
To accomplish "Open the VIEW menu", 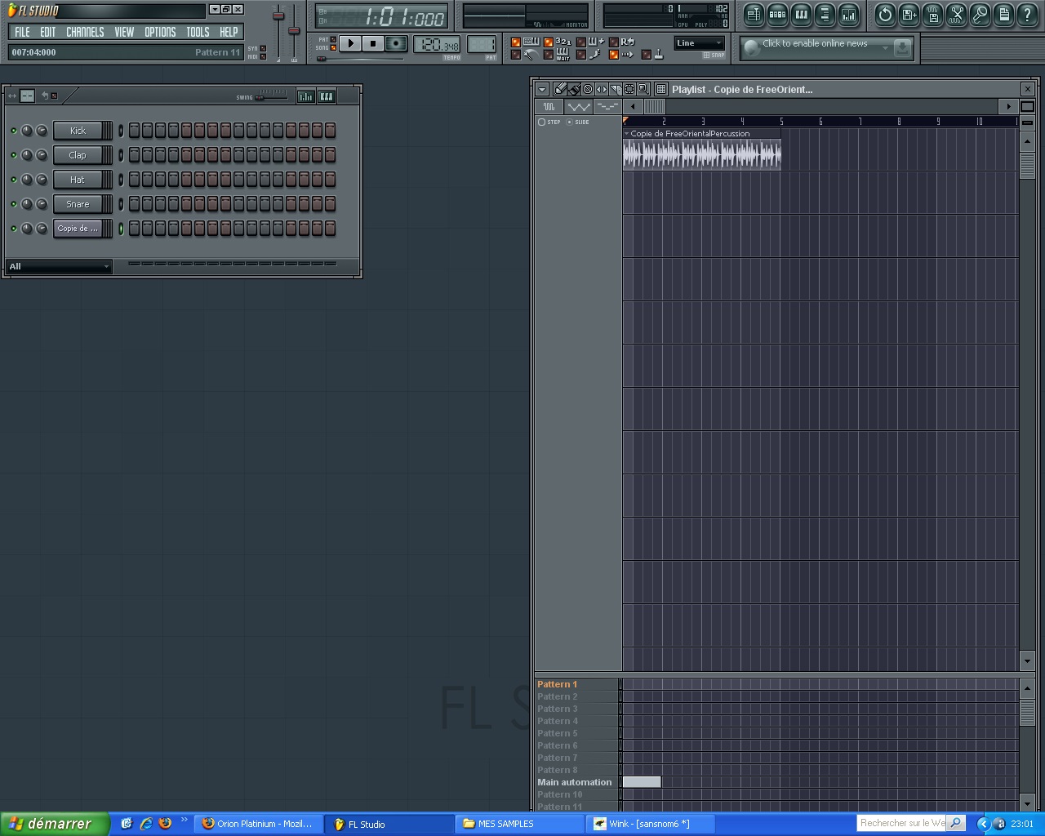I will [x=124, y=32].
